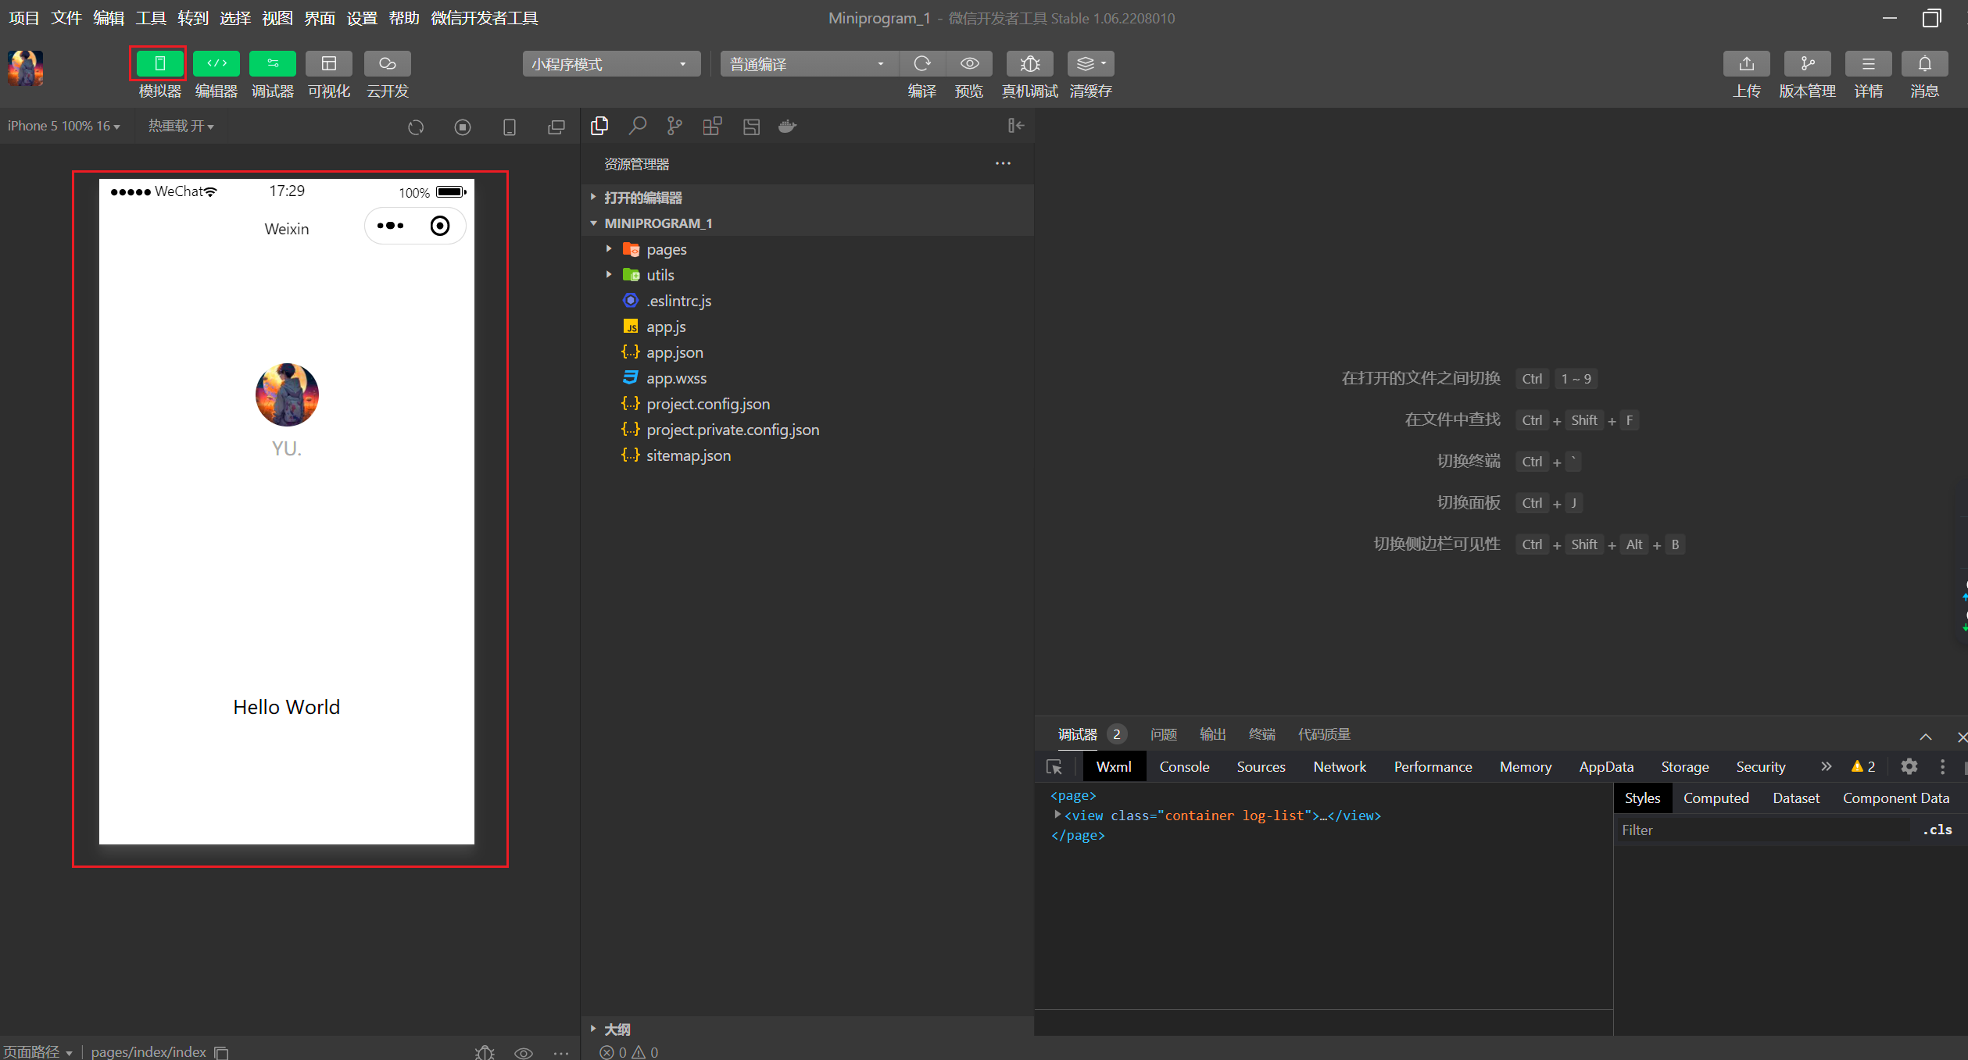1968x1060 pixels.
Task: Select the explorer files icon
Action: (599, 126)
